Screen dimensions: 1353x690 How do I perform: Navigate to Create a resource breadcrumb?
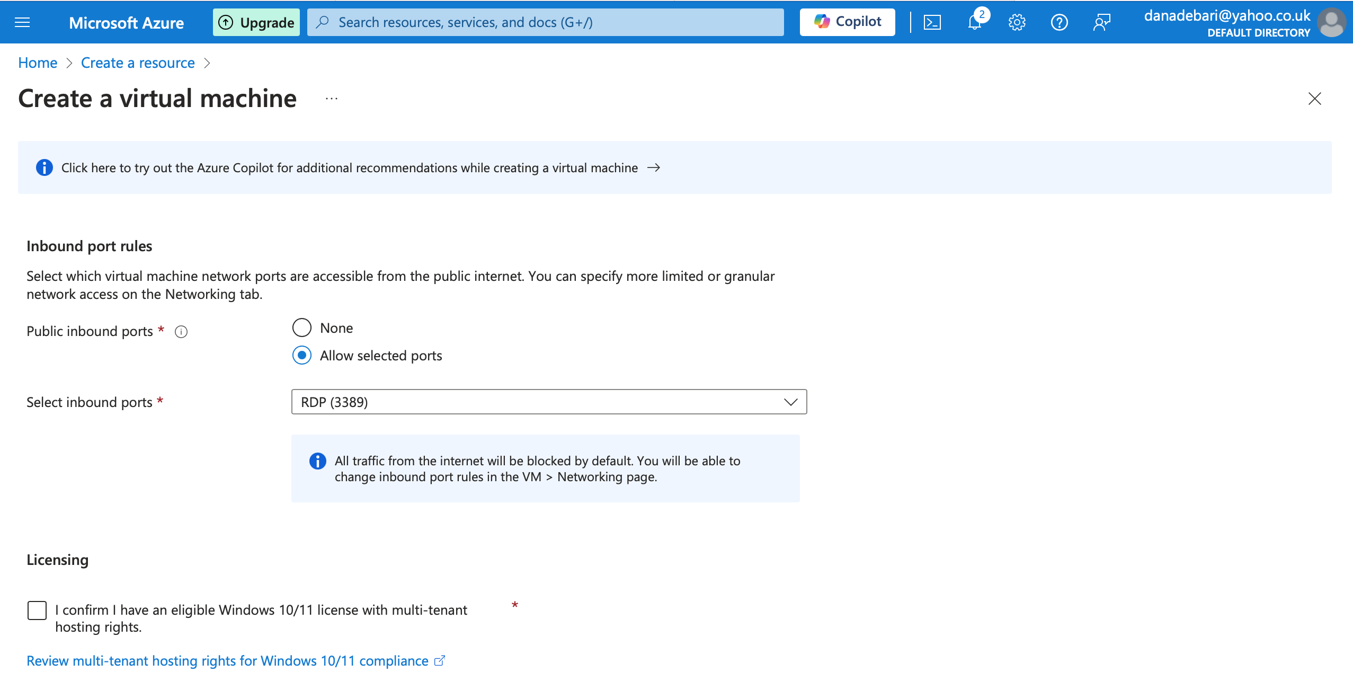click(x=138, y=63)
